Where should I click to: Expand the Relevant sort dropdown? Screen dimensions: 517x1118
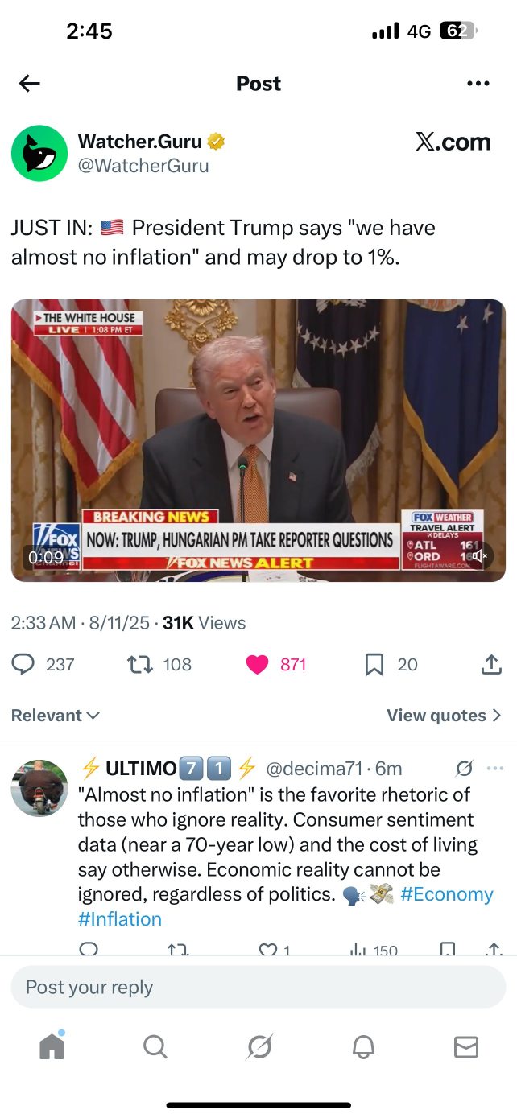[56, 715]
